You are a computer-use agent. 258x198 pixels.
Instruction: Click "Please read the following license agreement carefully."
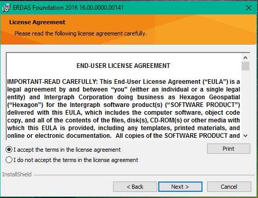81,33
